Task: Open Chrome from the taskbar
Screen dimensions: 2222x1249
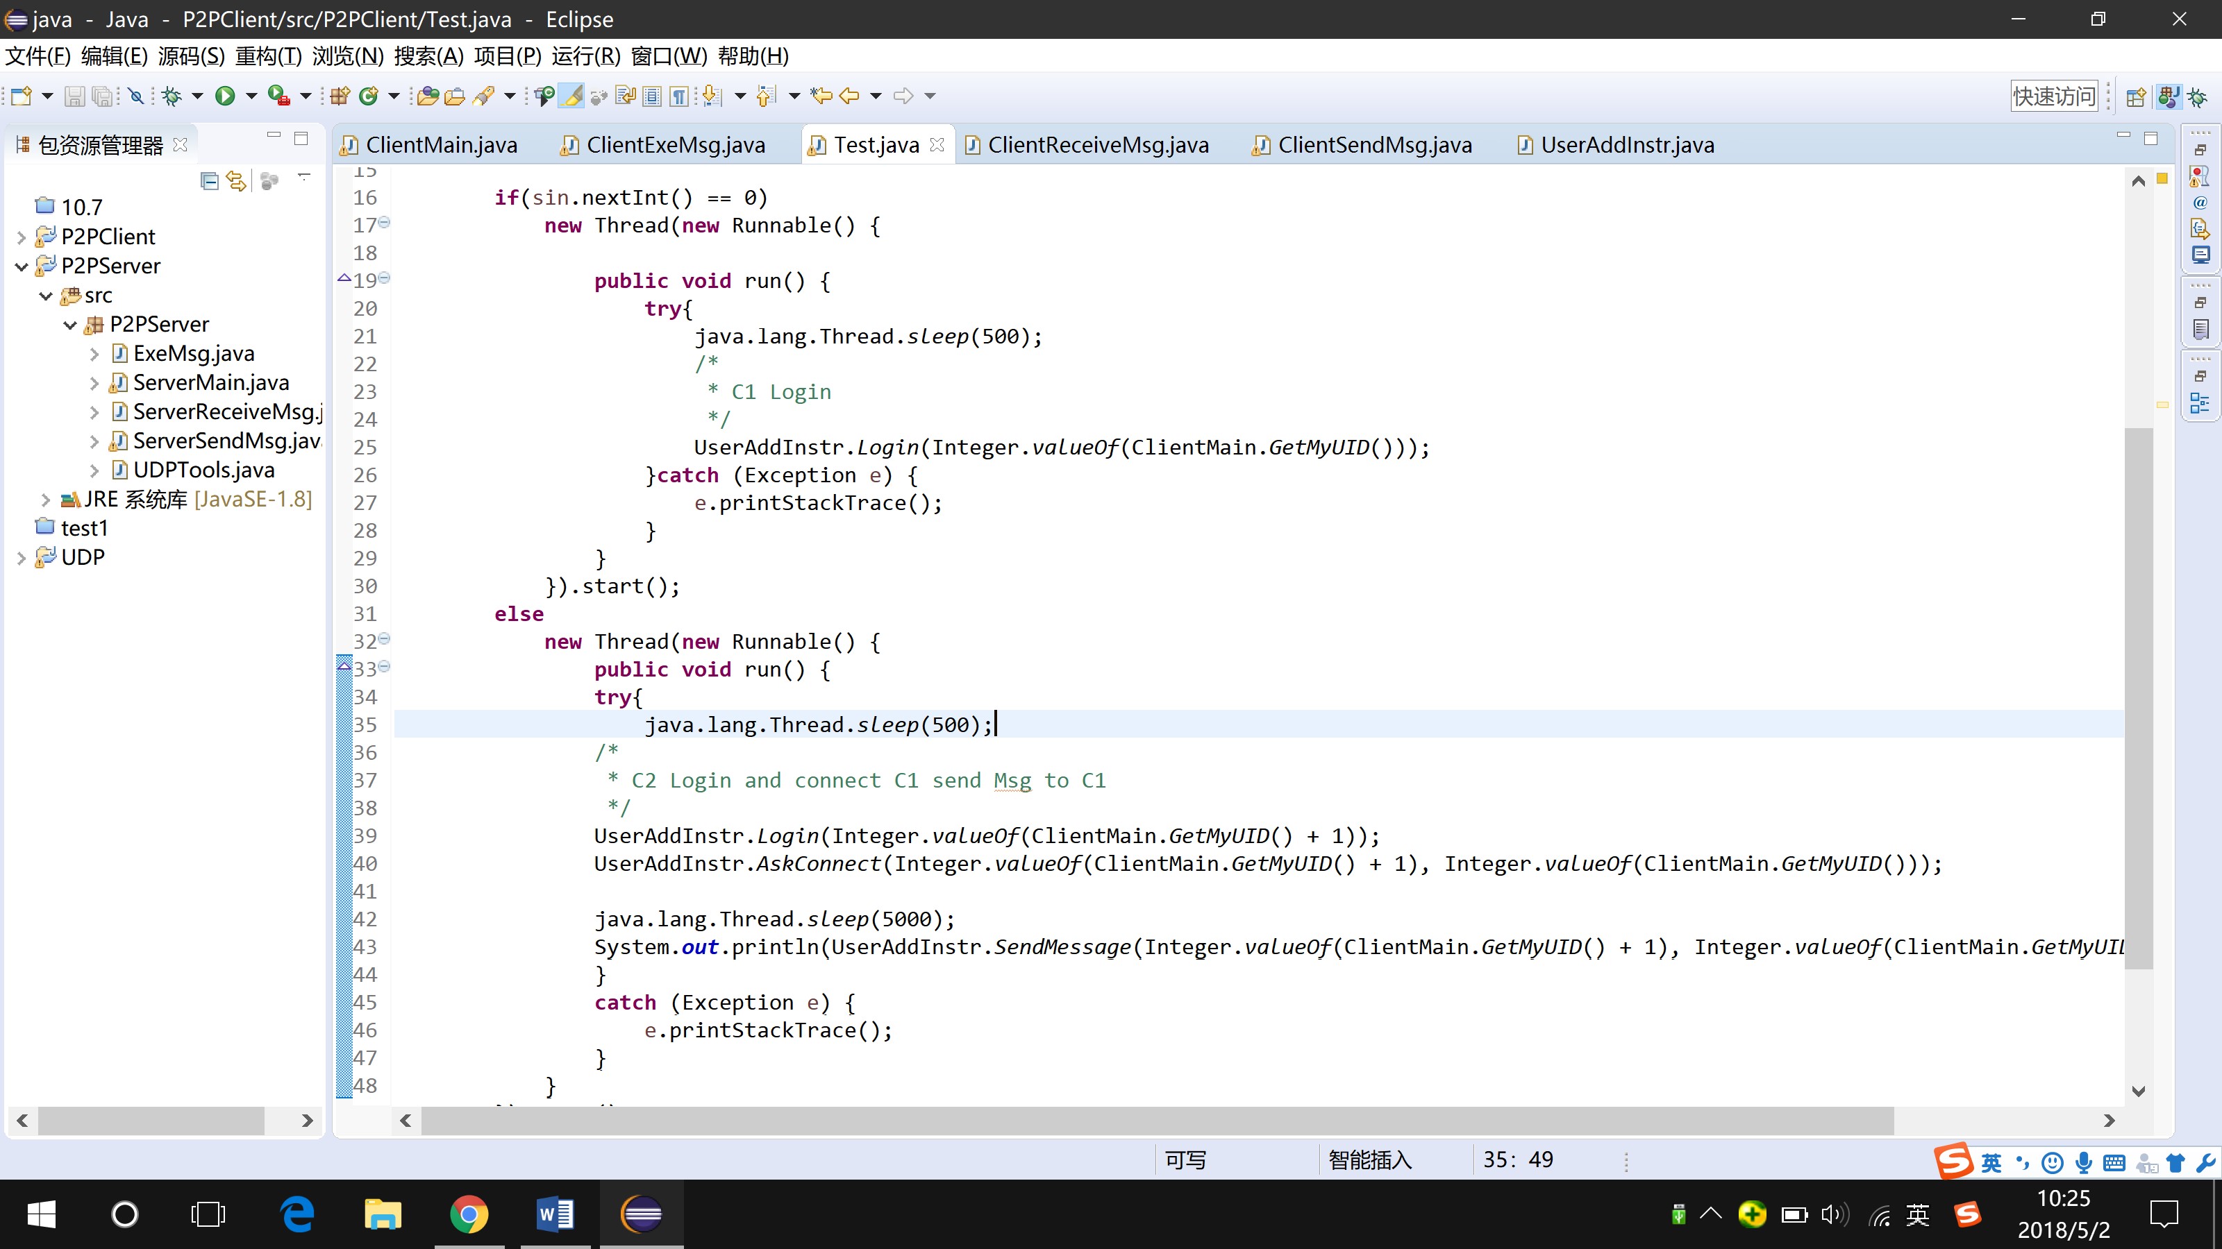Action: (469, 1216)
